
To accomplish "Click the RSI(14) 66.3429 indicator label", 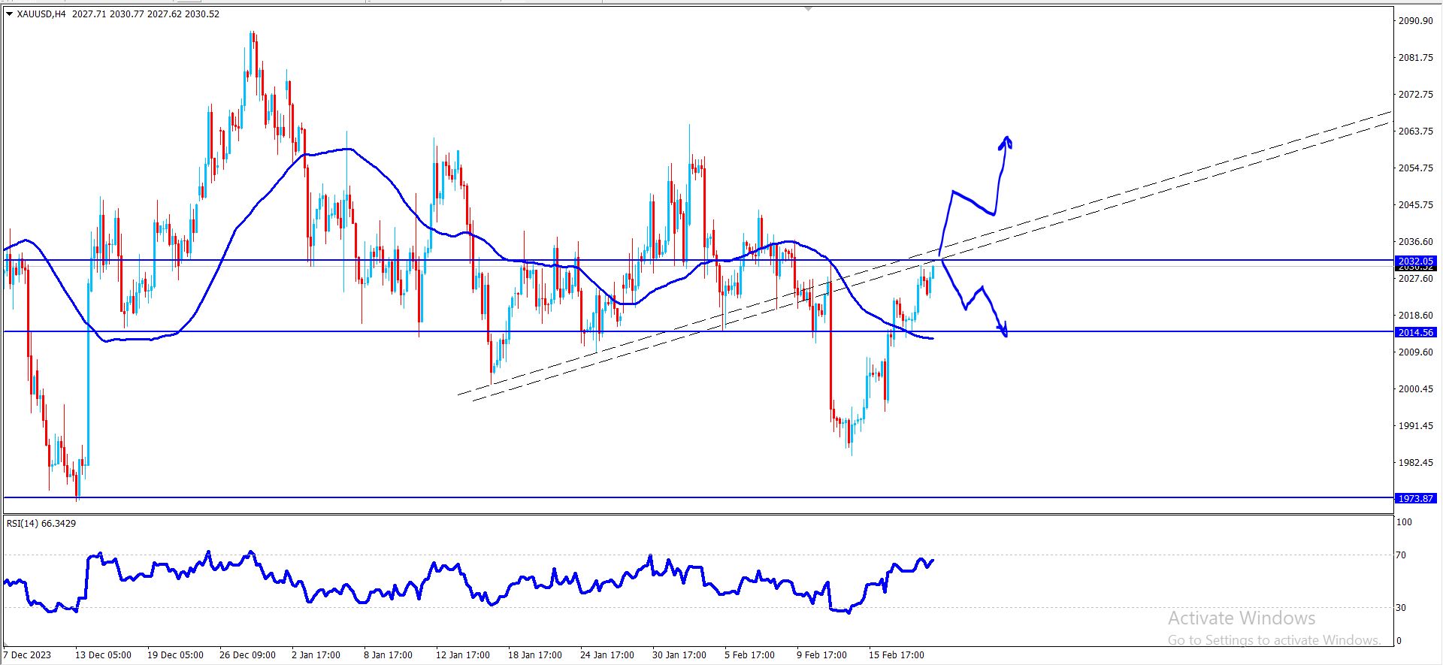I will pyautogui.click(x=41, y=523).
